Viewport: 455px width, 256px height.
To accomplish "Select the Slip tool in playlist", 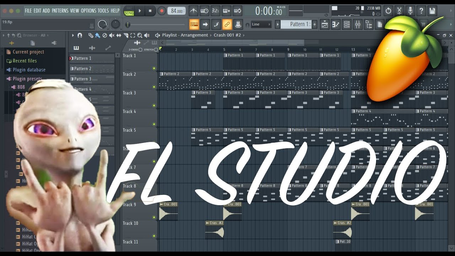I will 119,35.
